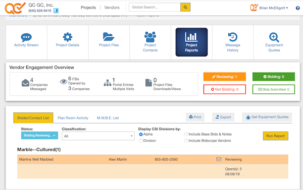Select Division CSI display radio button

click(141, 141)
